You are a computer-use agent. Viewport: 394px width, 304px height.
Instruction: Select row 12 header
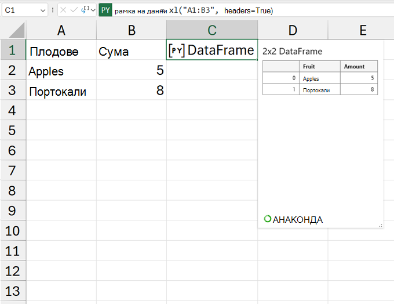click(x=13, y=271)
